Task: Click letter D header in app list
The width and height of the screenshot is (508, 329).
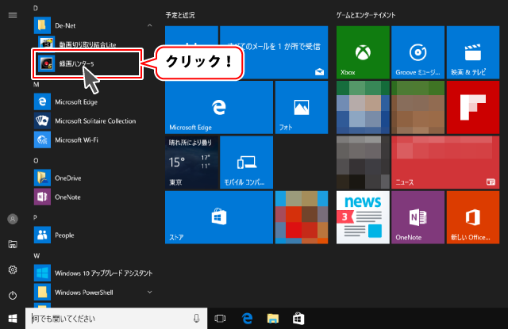Action: pyautogui.click(x=36, y=8)
